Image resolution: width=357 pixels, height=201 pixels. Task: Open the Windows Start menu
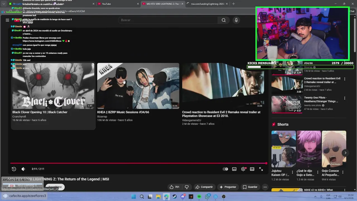(x=134, y=197)
